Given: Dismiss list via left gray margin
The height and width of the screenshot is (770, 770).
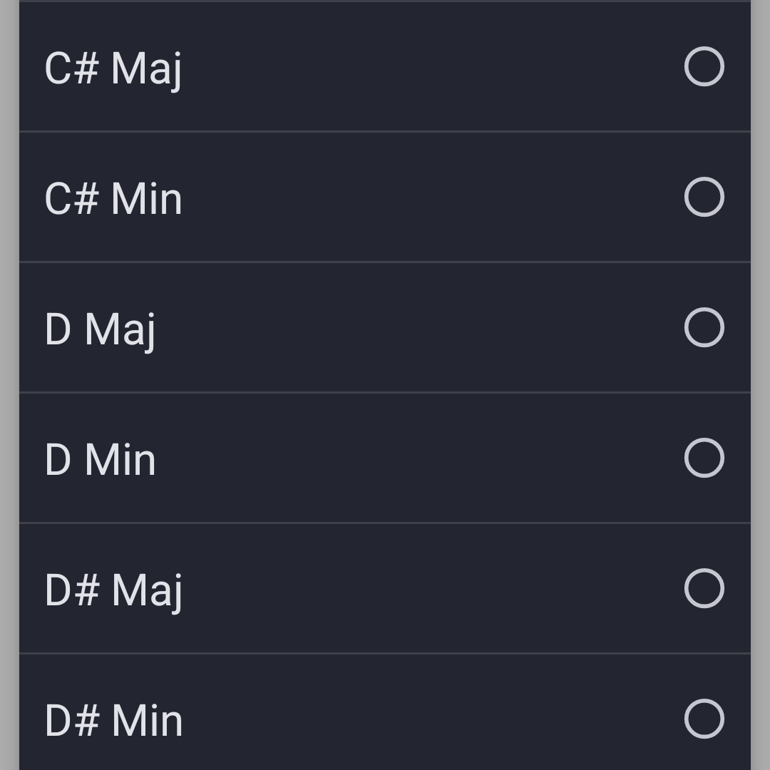Looking at the screenshot, I should coord(9,385).
